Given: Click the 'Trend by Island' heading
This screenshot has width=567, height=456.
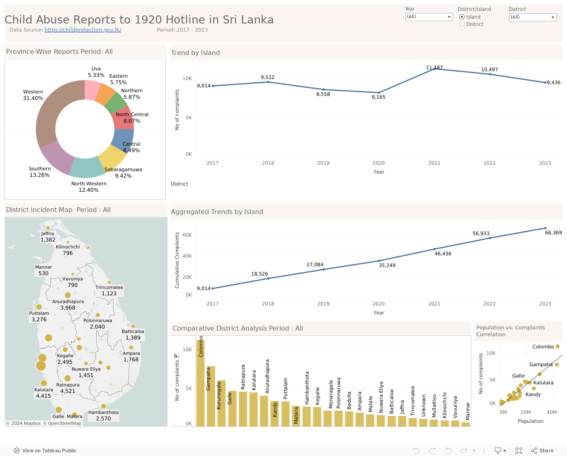Looking at the screenshot, I should (x=195, y=53).
